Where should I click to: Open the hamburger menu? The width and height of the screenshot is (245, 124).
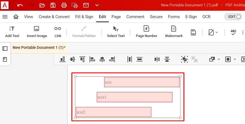(x=5, y=17)
